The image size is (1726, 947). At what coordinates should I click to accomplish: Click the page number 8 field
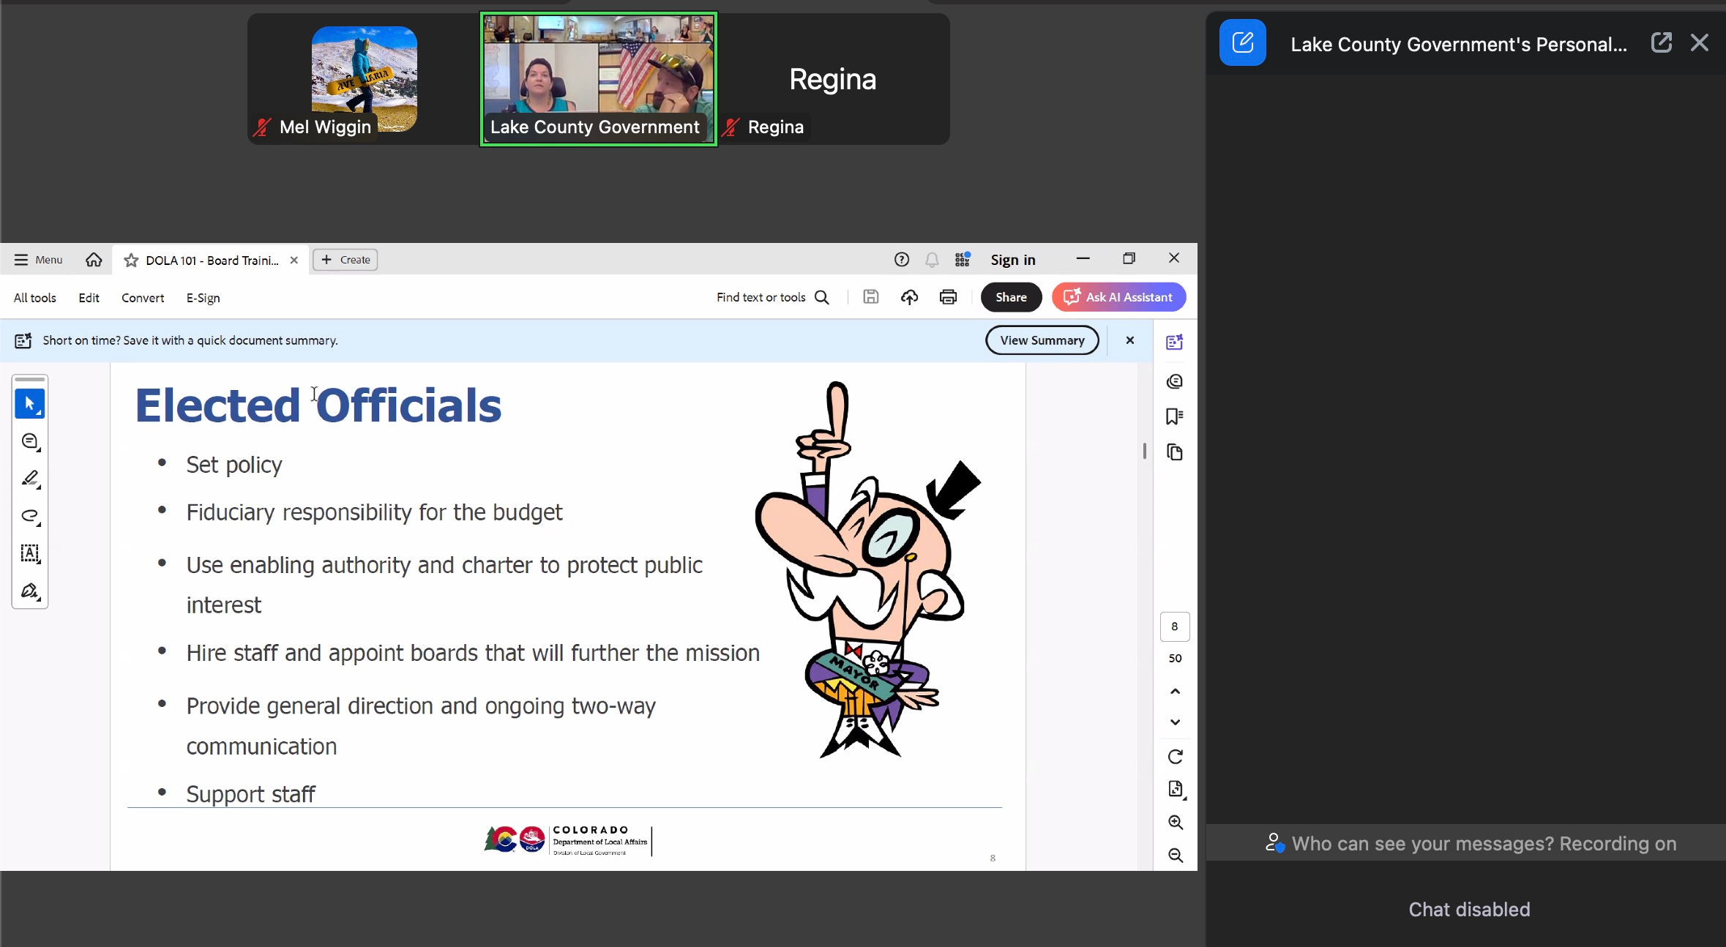[x=1174, y=626]
